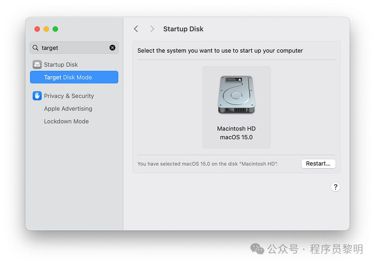Image resolution: width=375 pixels, height=264 pixels.
Task: Click the 'macOS 15.0' version label
Action: click(x=236, y=137)
